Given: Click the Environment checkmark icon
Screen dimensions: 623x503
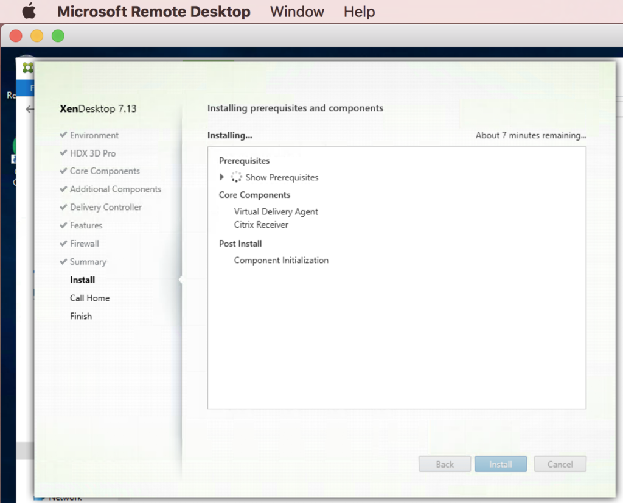Looking at the screenshot, I should coord(63,135).
